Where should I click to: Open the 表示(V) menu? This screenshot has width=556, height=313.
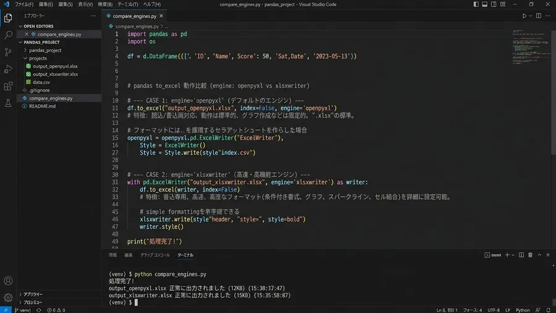click(85, 4)
